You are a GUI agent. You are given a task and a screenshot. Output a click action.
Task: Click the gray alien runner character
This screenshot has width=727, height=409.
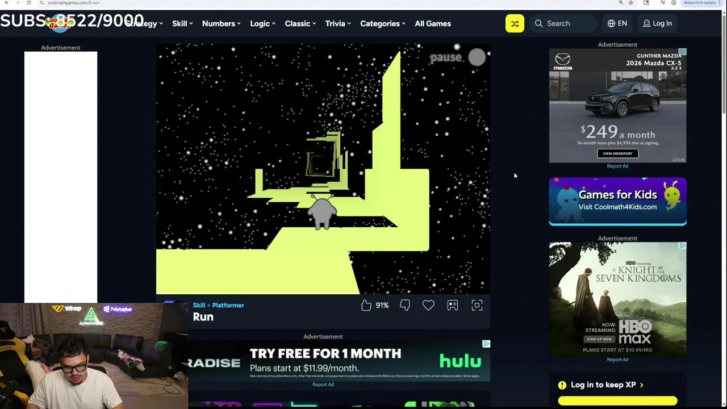322,213
